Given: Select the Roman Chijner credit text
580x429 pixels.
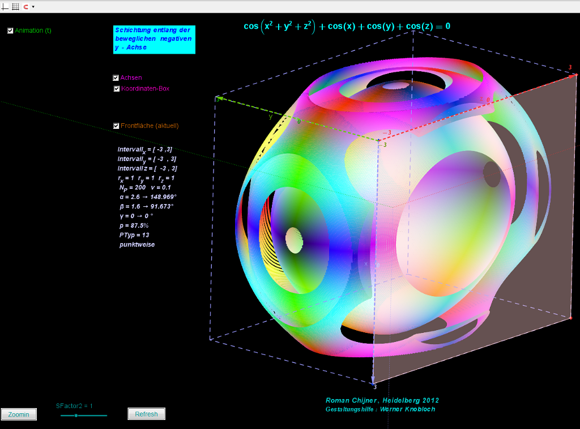Looking at the screenshot, I should pyautogui.click(x=382, y=401).
